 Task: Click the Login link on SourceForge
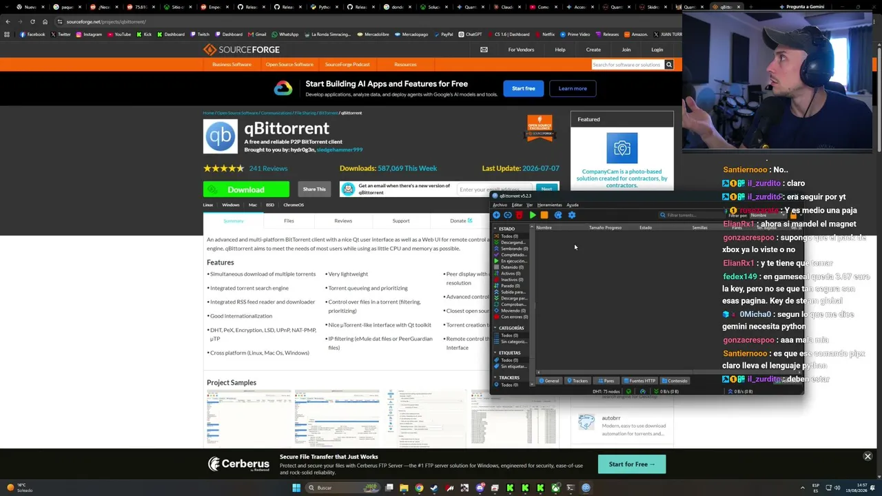pyautogui.click(x=657, y=50)
